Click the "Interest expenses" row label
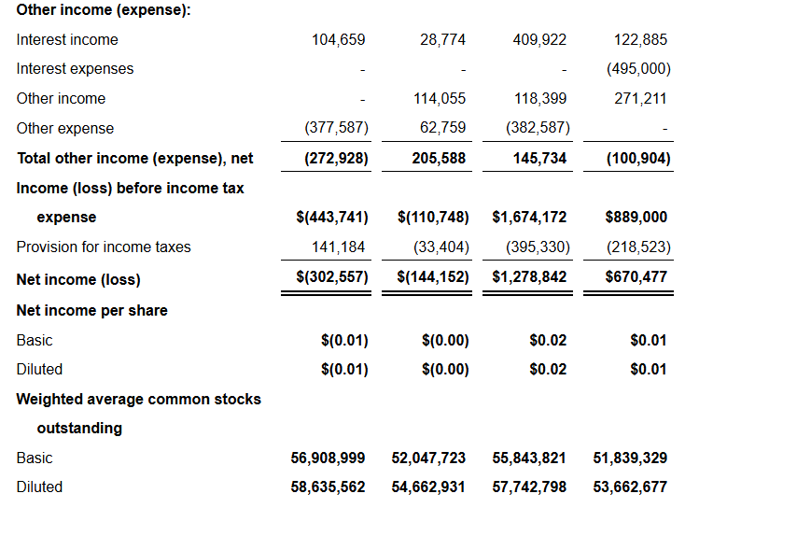This screenshot has width=797, height=536. point(75,69)
